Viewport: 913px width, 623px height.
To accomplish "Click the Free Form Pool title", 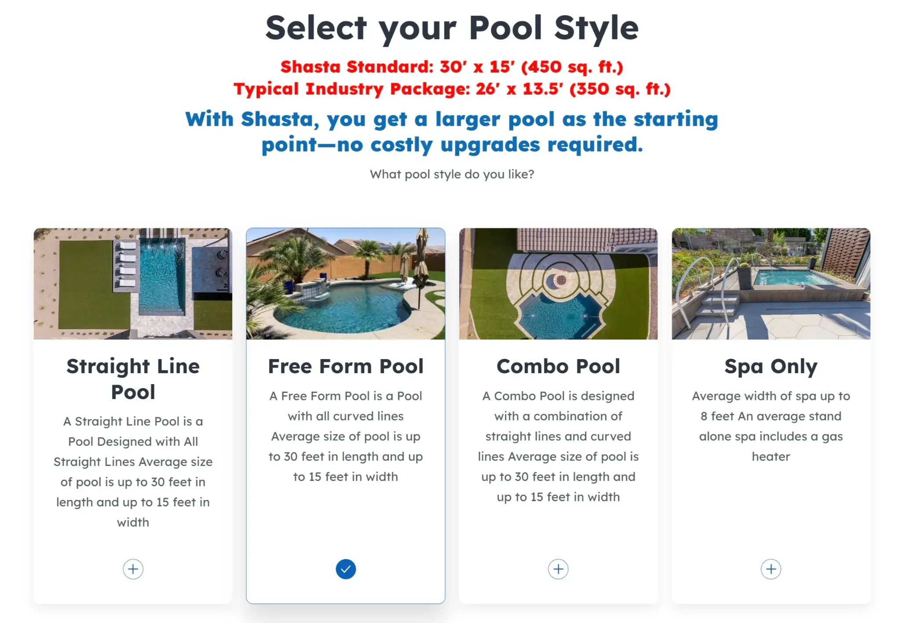I will (346, 366).
